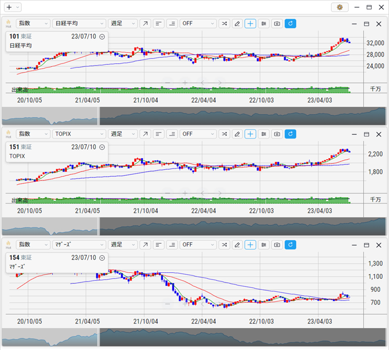Open the マザーズ symbol dropdown
The height and width of the screenshot is (350, 389).
(79, 245)
